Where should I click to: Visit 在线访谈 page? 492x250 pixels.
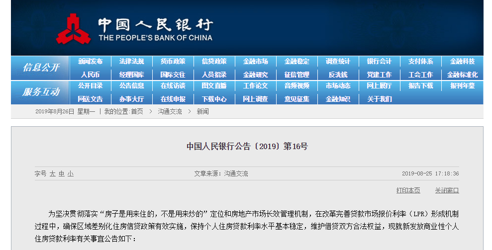tap(173, 85)
